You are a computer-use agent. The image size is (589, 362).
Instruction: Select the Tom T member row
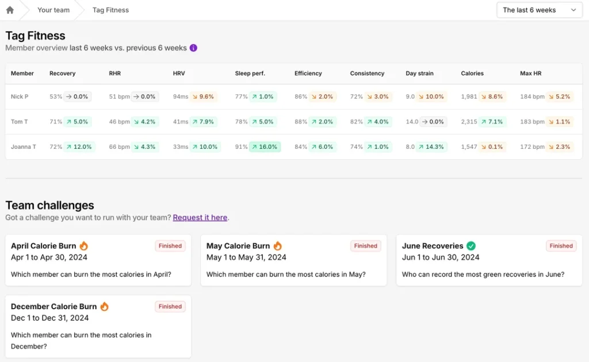pos(20,122)
